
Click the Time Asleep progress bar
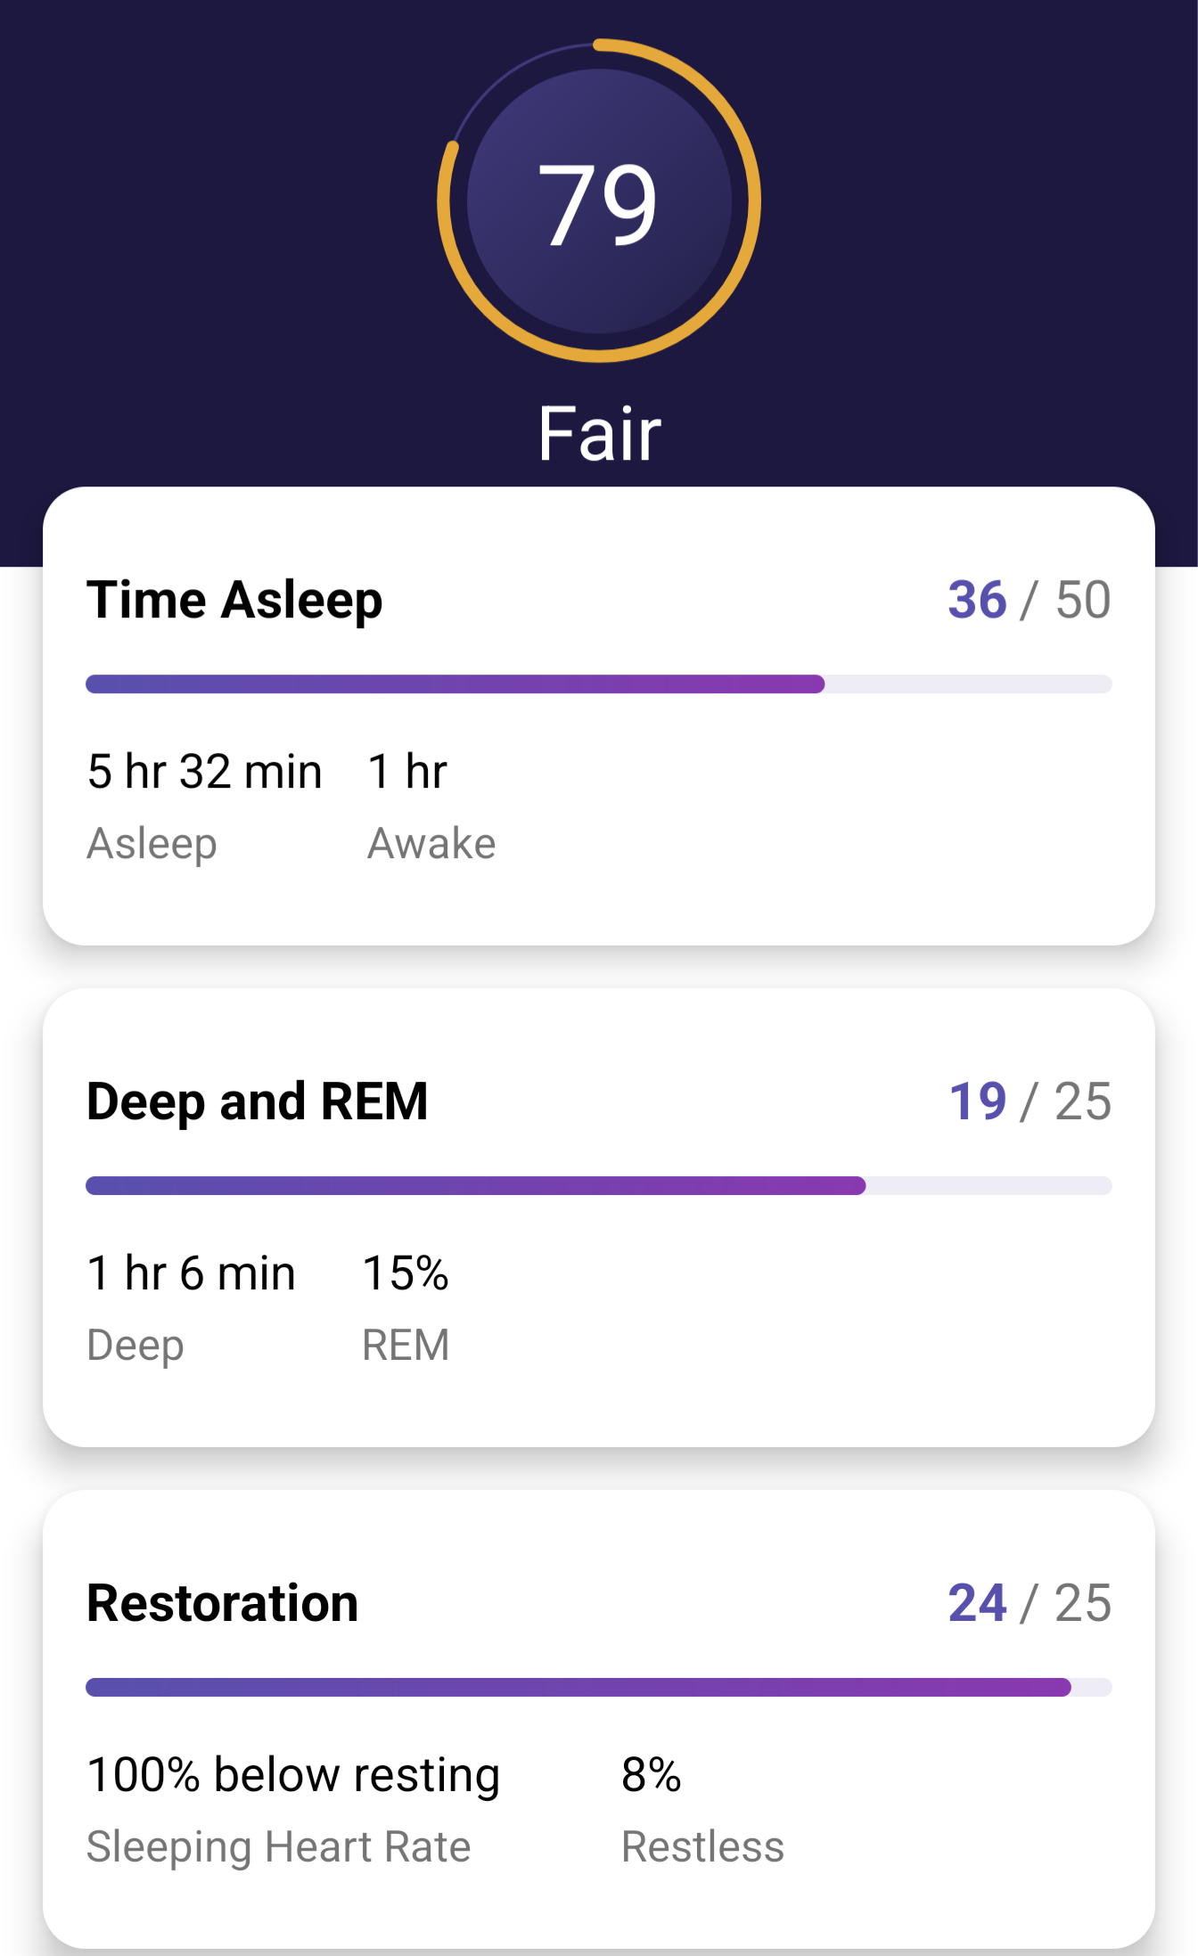coord(599,684)
